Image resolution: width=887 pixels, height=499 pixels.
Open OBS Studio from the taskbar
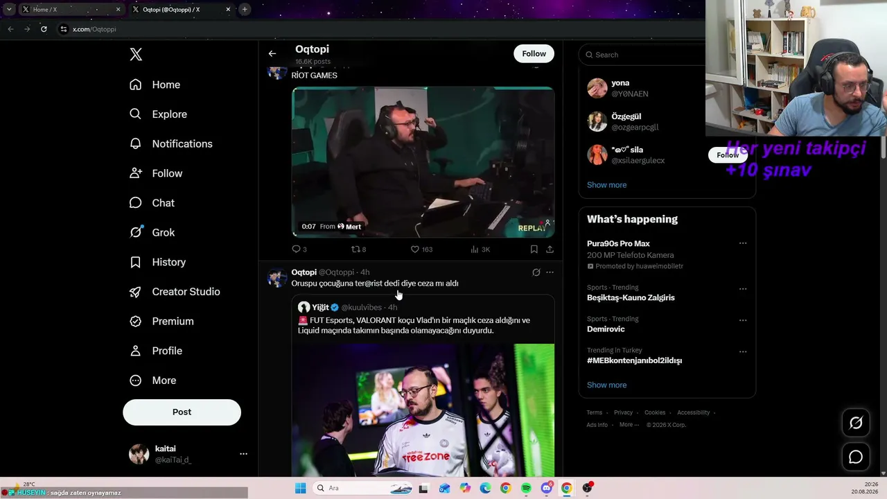point(587,488)
